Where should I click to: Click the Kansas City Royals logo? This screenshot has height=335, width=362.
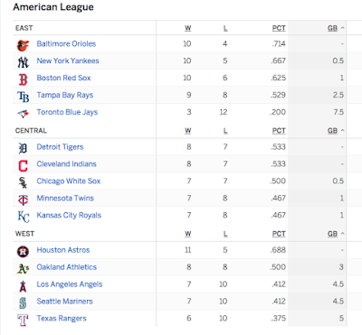pos(24,217)
